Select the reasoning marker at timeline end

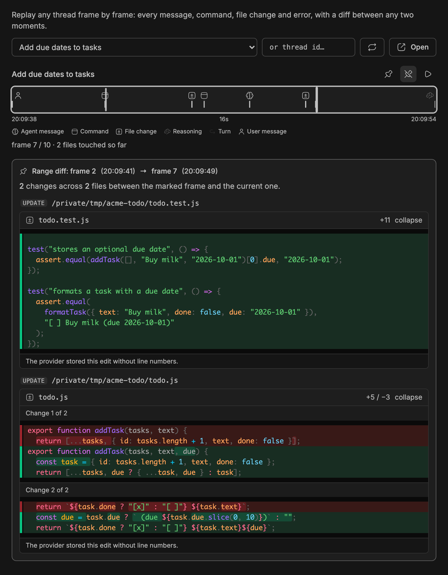click(430, 96)
